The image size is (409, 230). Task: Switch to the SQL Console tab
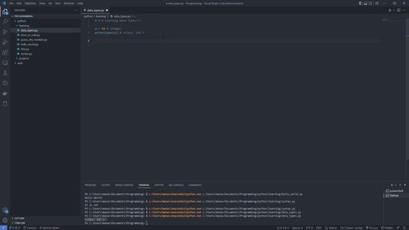(x=176, y=185)
